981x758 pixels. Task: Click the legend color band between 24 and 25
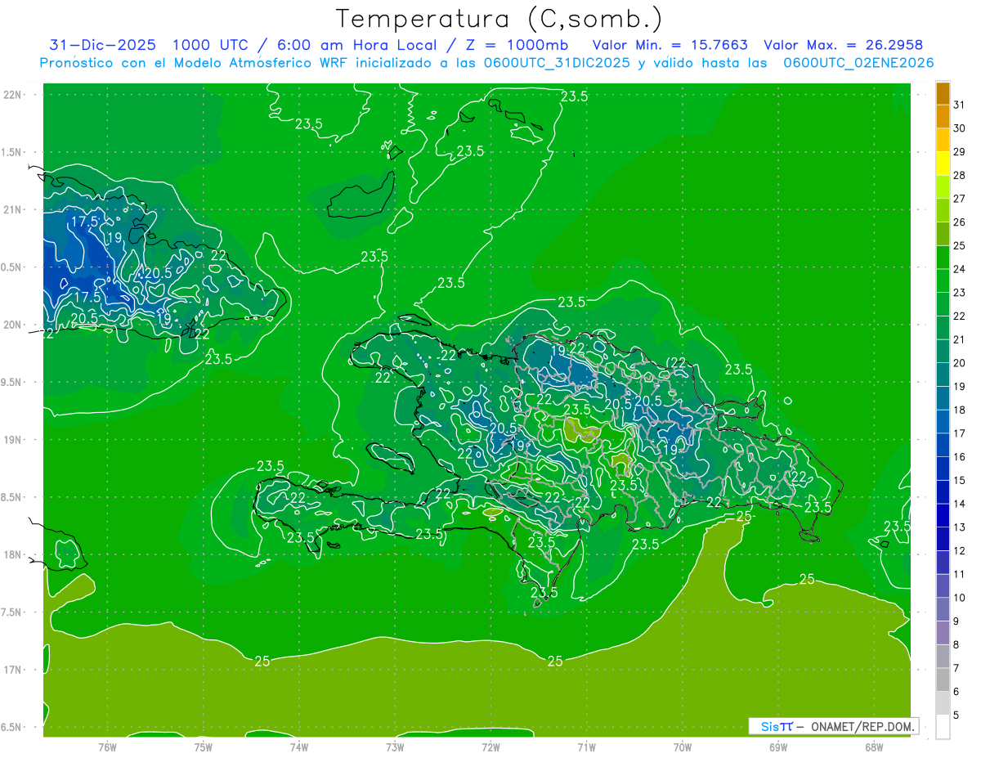point(943,258)
